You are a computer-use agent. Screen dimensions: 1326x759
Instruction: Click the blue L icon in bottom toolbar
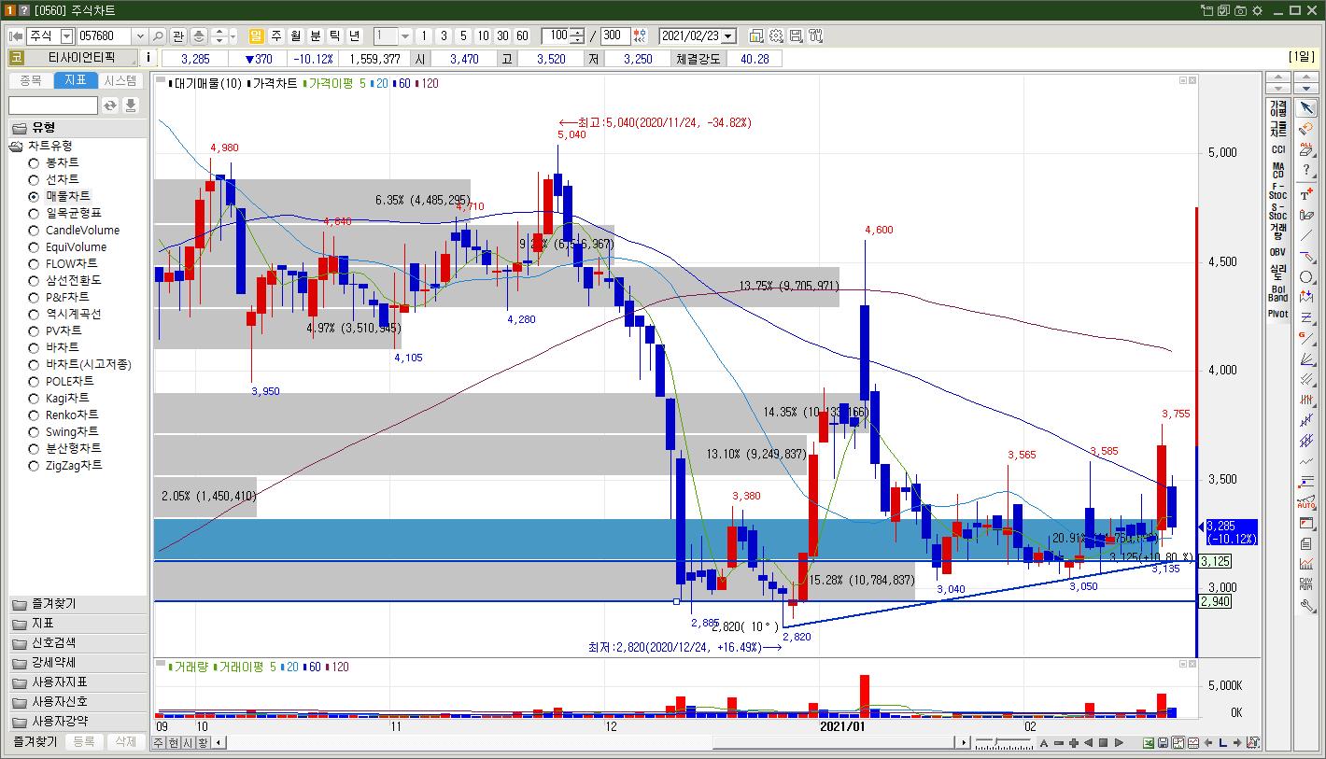(x=1222, y=743)
